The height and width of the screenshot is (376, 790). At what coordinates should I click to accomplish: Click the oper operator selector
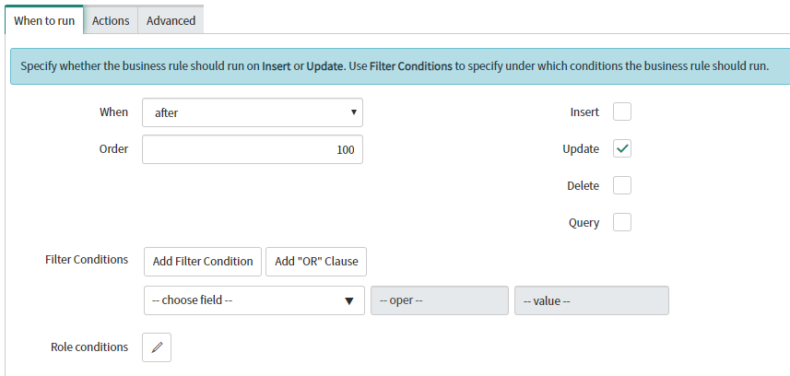point(440,300)
